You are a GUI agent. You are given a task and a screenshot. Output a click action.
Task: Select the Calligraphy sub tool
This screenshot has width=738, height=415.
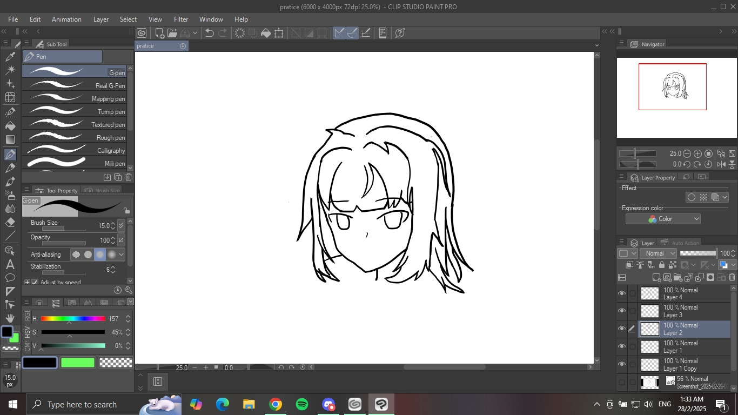pyautogui.click(x=74, y=150)
